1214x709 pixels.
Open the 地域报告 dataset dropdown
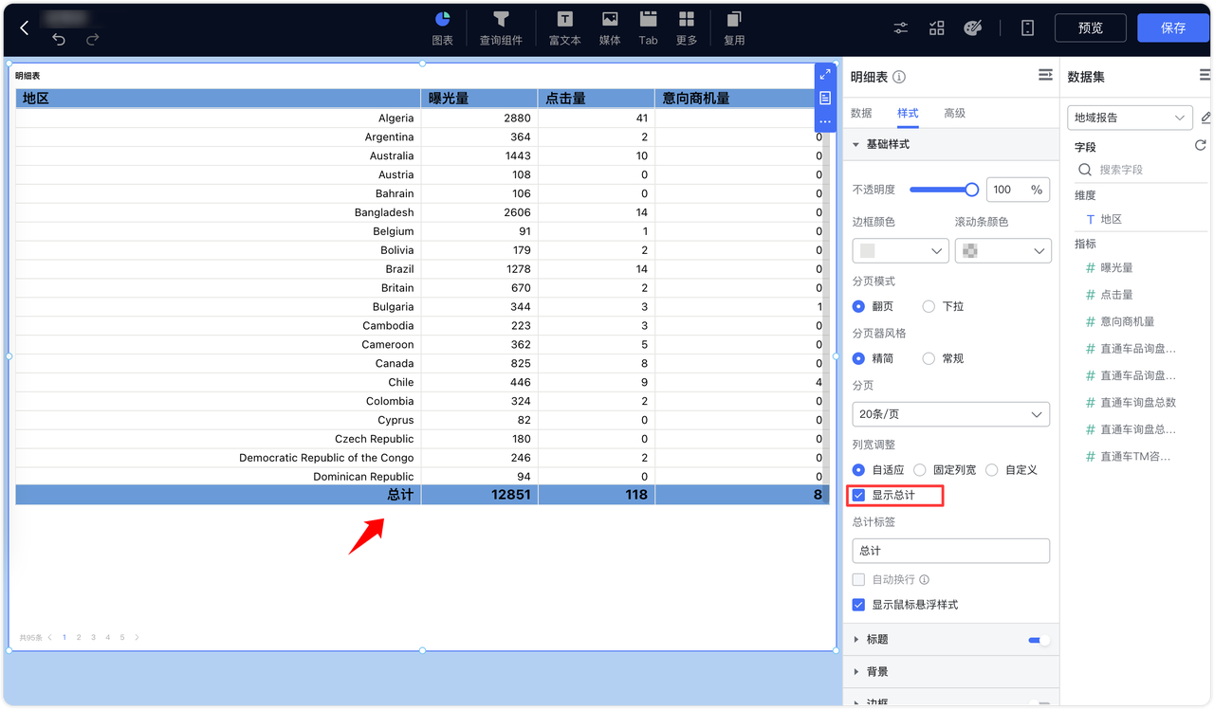pyautogui.click(x=1131, y=118)
